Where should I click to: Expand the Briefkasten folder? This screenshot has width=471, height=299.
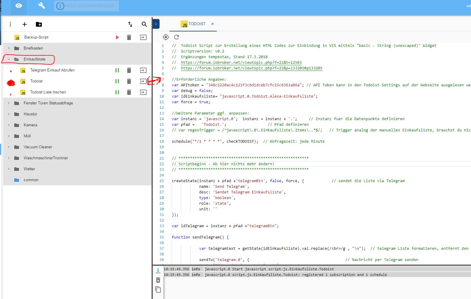coord(9,48)
